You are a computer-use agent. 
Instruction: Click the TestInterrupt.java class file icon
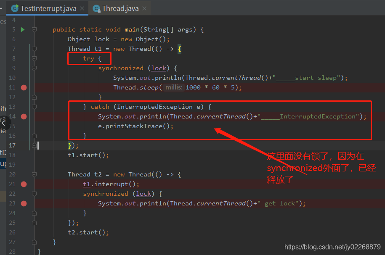click(15, 8)
